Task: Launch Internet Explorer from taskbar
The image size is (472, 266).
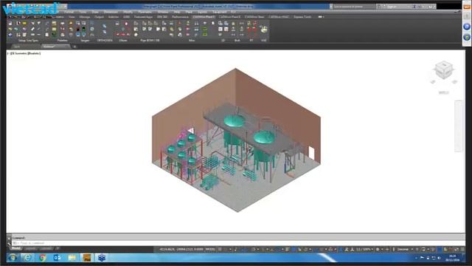Action: (27, 258)
